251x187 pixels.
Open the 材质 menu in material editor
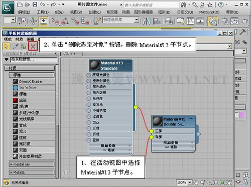pyautogui.click(x=19, y=40)
